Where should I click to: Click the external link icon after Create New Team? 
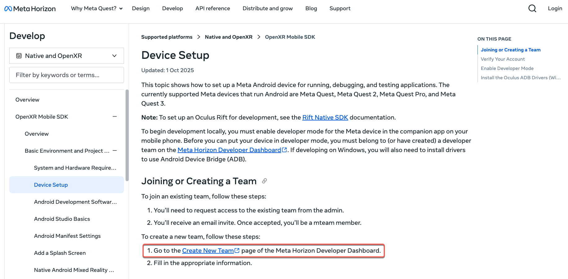point(237,250)
